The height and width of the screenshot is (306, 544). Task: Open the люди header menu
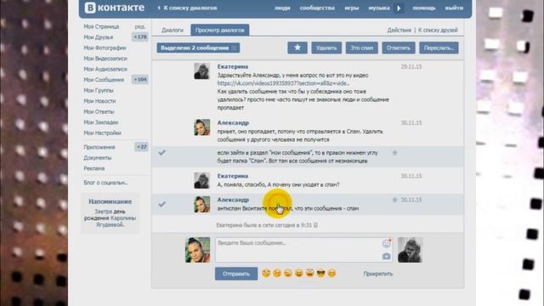pyautogui.click(x=282, y=8)
